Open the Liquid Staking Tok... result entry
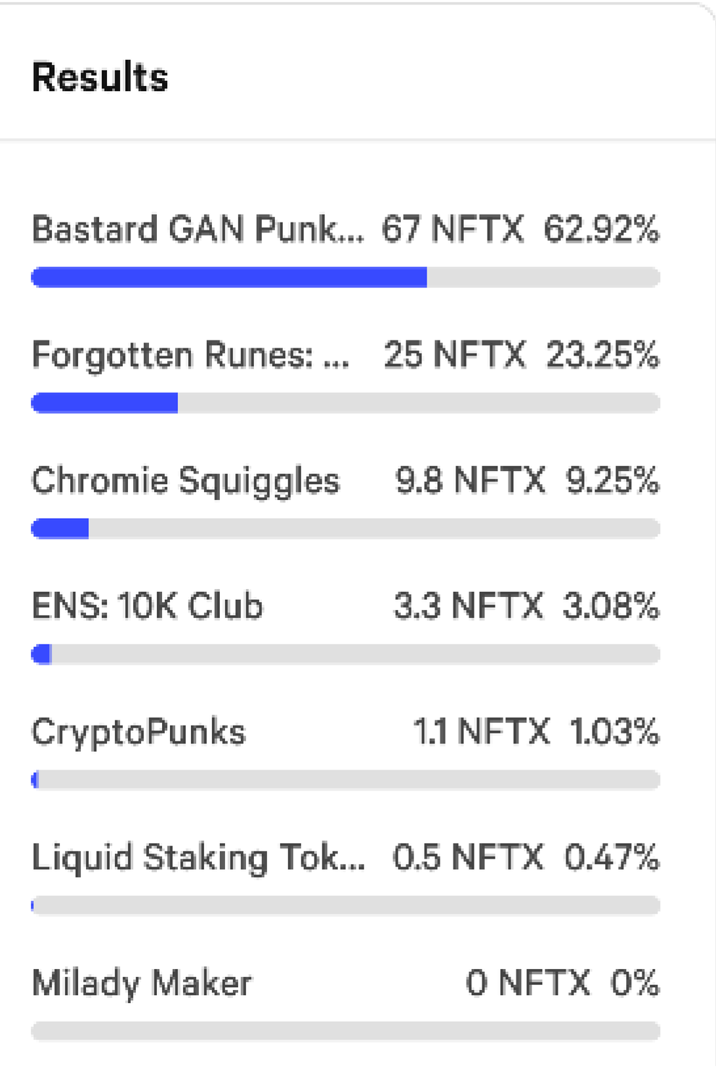 click(x=198, y=857)
